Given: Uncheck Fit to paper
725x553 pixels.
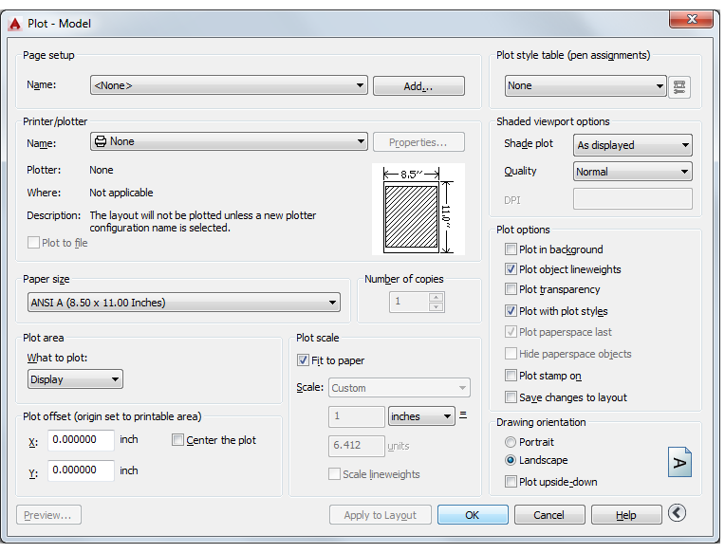Looking at the screenshot, I should tap(303, 360).
